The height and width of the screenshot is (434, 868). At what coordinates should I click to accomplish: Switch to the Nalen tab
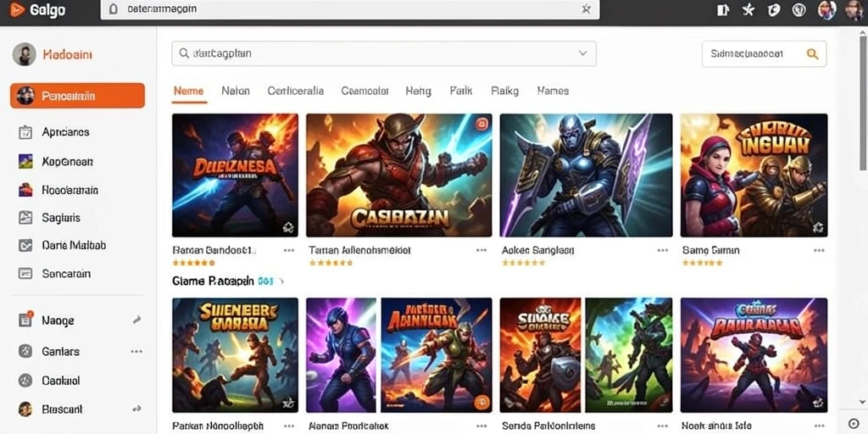[236, 91]
